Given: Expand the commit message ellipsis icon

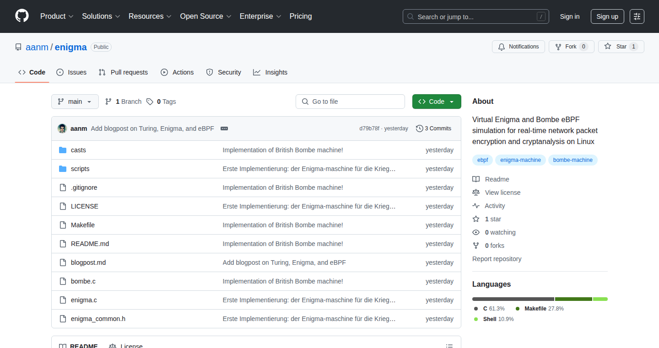Looking at the screenshot, I should coord(224,128).
